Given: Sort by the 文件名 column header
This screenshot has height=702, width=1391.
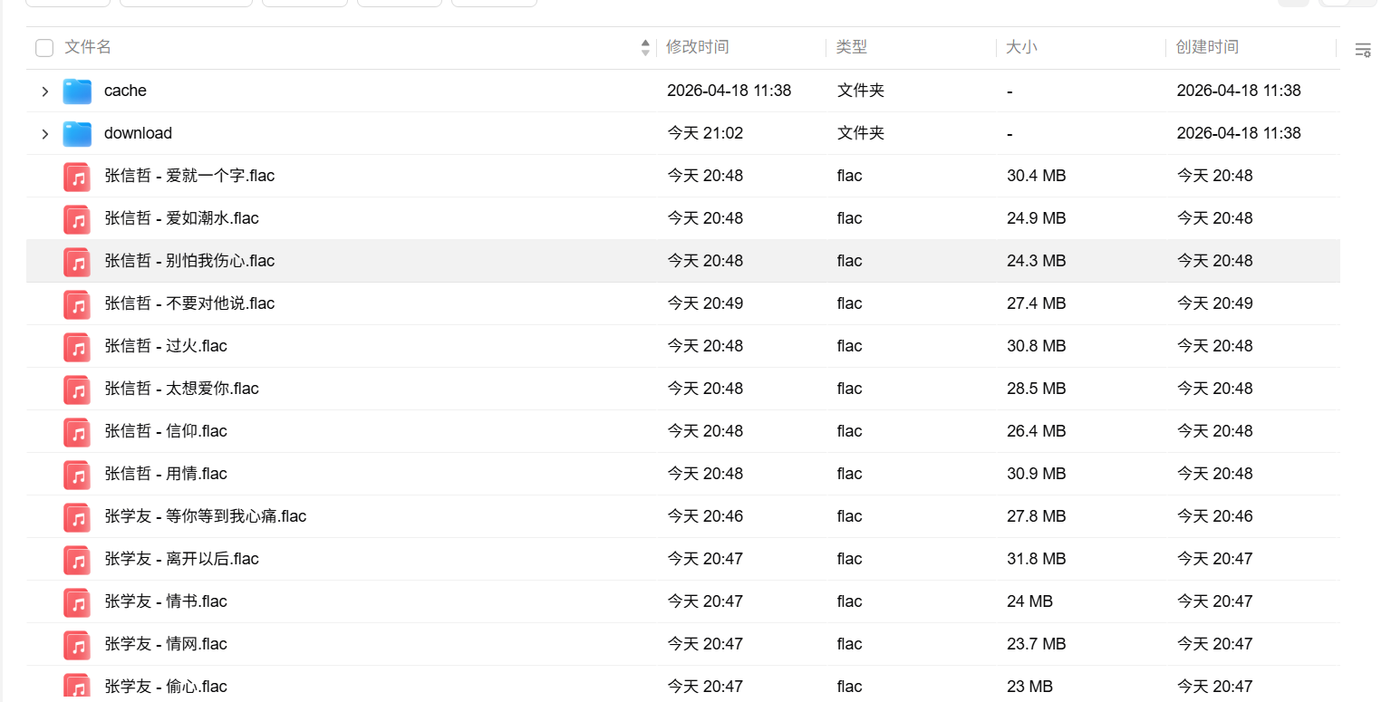Looking at the screenshot, I should pos(88,47).
